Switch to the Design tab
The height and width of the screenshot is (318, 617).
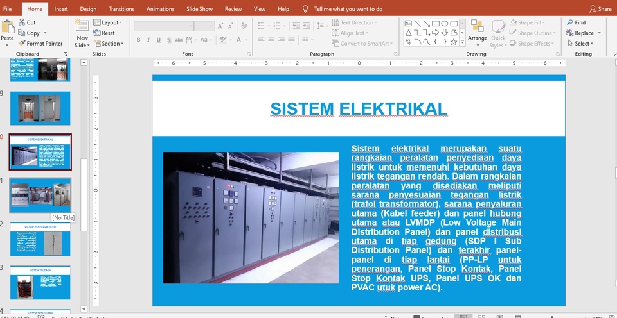(88, 8)
